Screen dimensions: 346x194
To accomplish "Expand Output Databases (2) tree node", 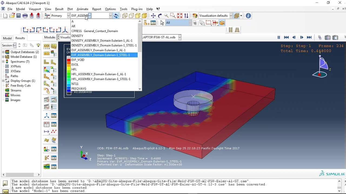I will [3, 52].
